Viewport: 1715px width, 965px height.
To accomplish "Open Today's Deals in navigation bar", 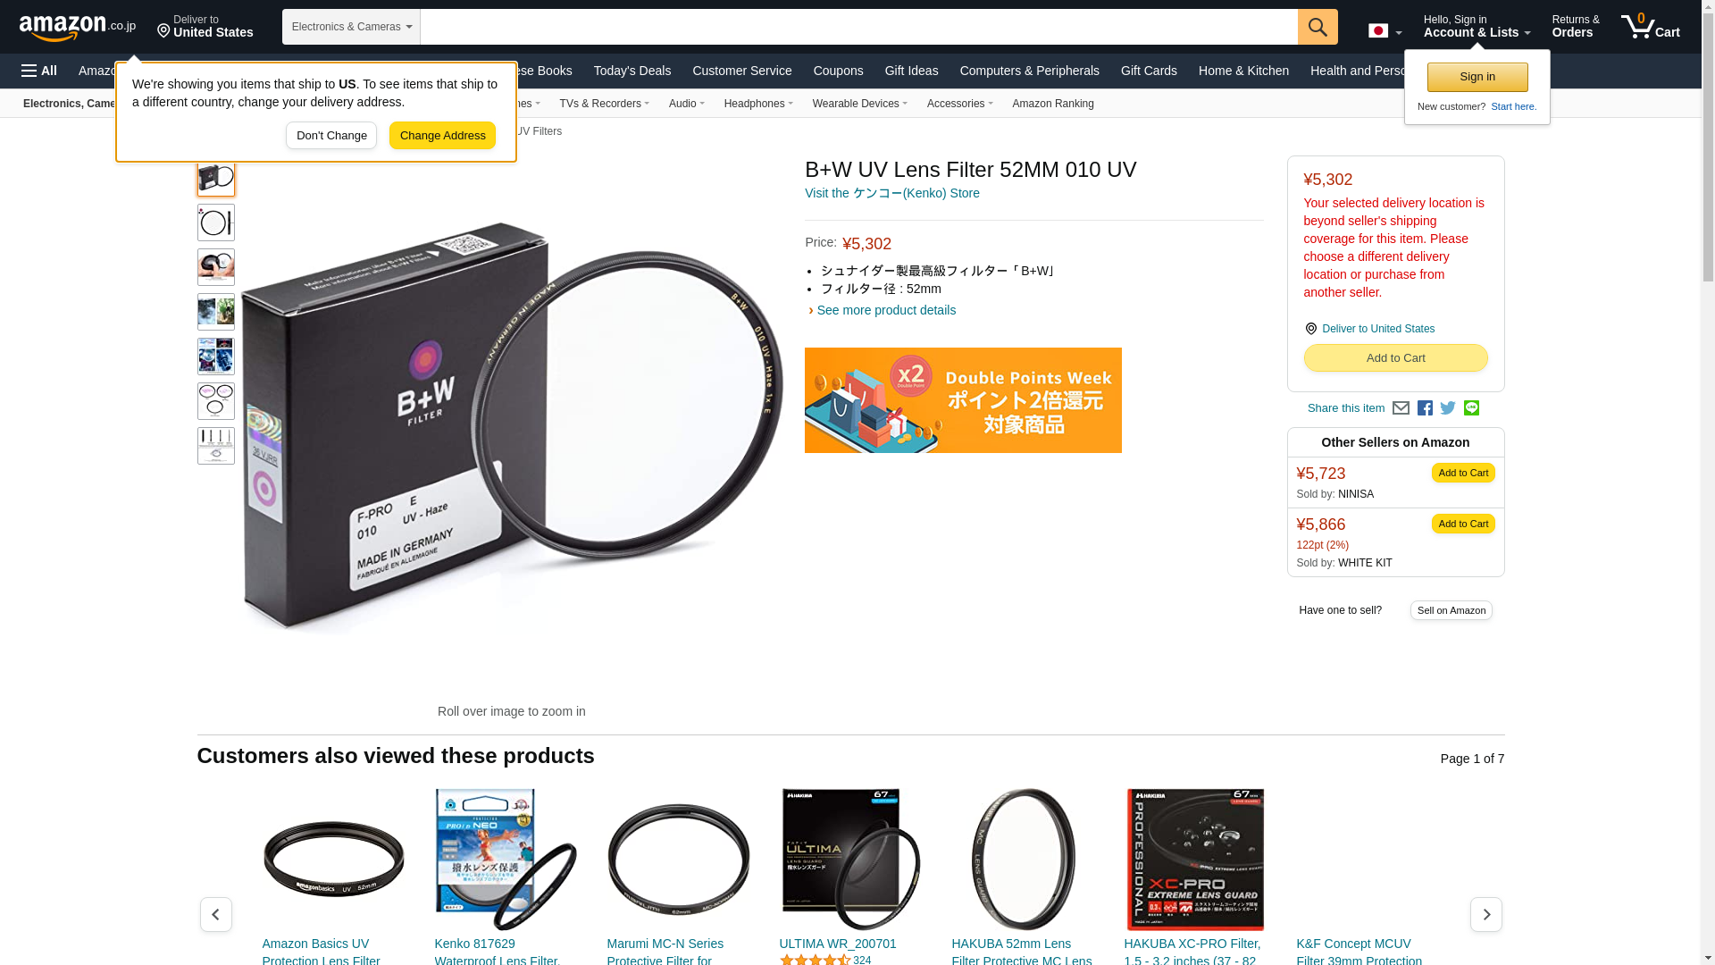I will click(632, 71).
